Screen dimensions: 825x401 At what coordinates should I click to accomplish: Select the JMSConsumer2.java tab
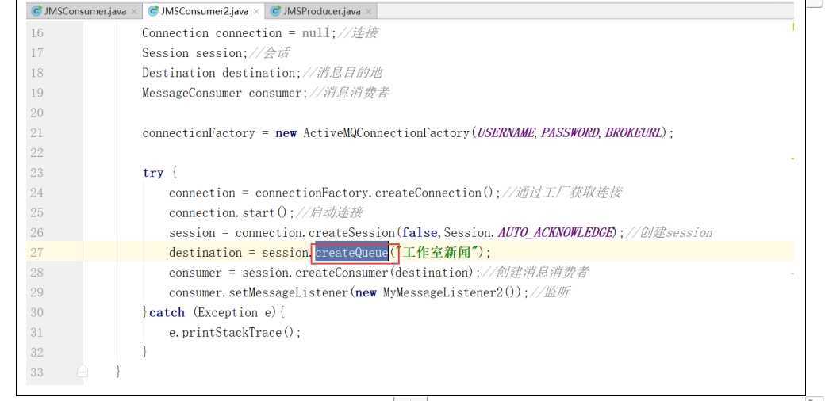[202, 11]
